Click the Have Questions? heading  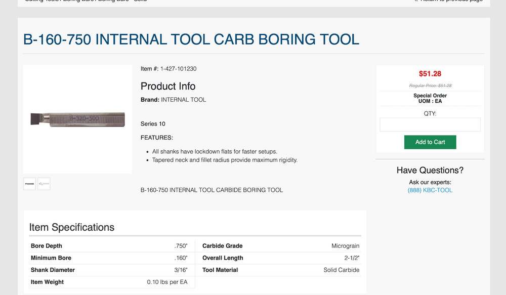(430, 170)
